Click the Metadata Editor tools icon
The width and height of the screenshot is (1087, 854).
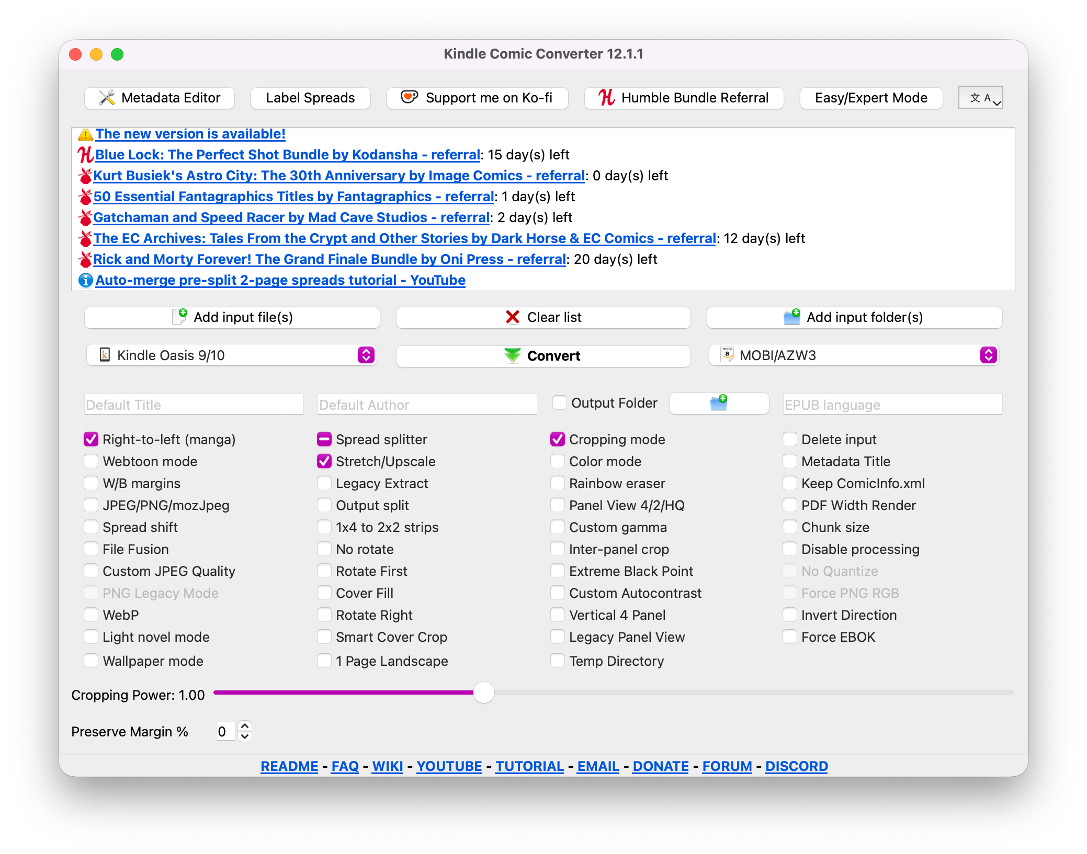107,98
